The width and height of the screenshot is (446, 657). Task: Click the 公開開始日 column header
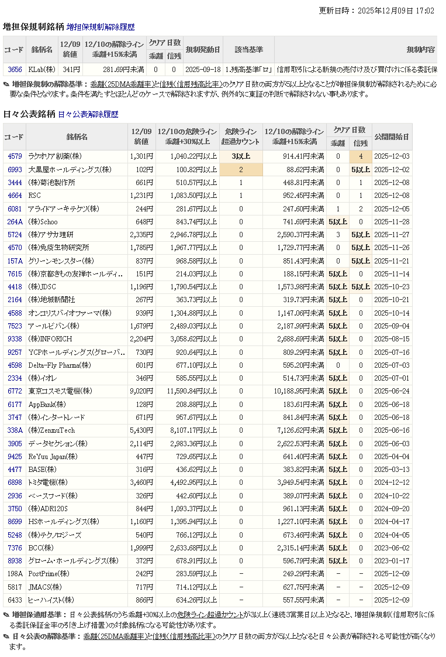(x=392, y=136)
